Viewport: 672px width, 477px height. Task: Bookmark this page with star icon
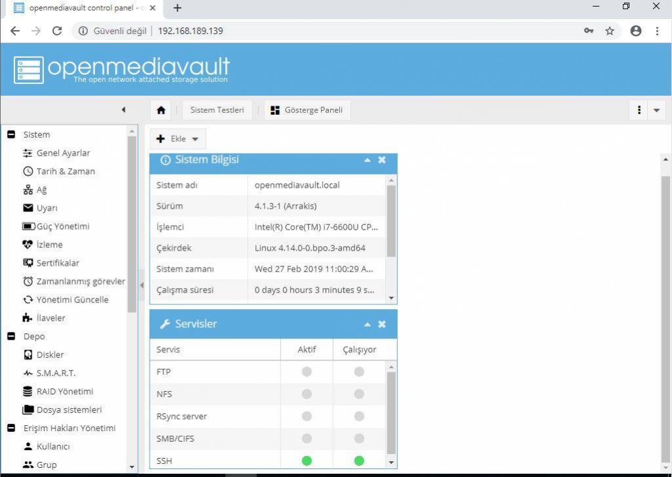click(x=610, y=31)
